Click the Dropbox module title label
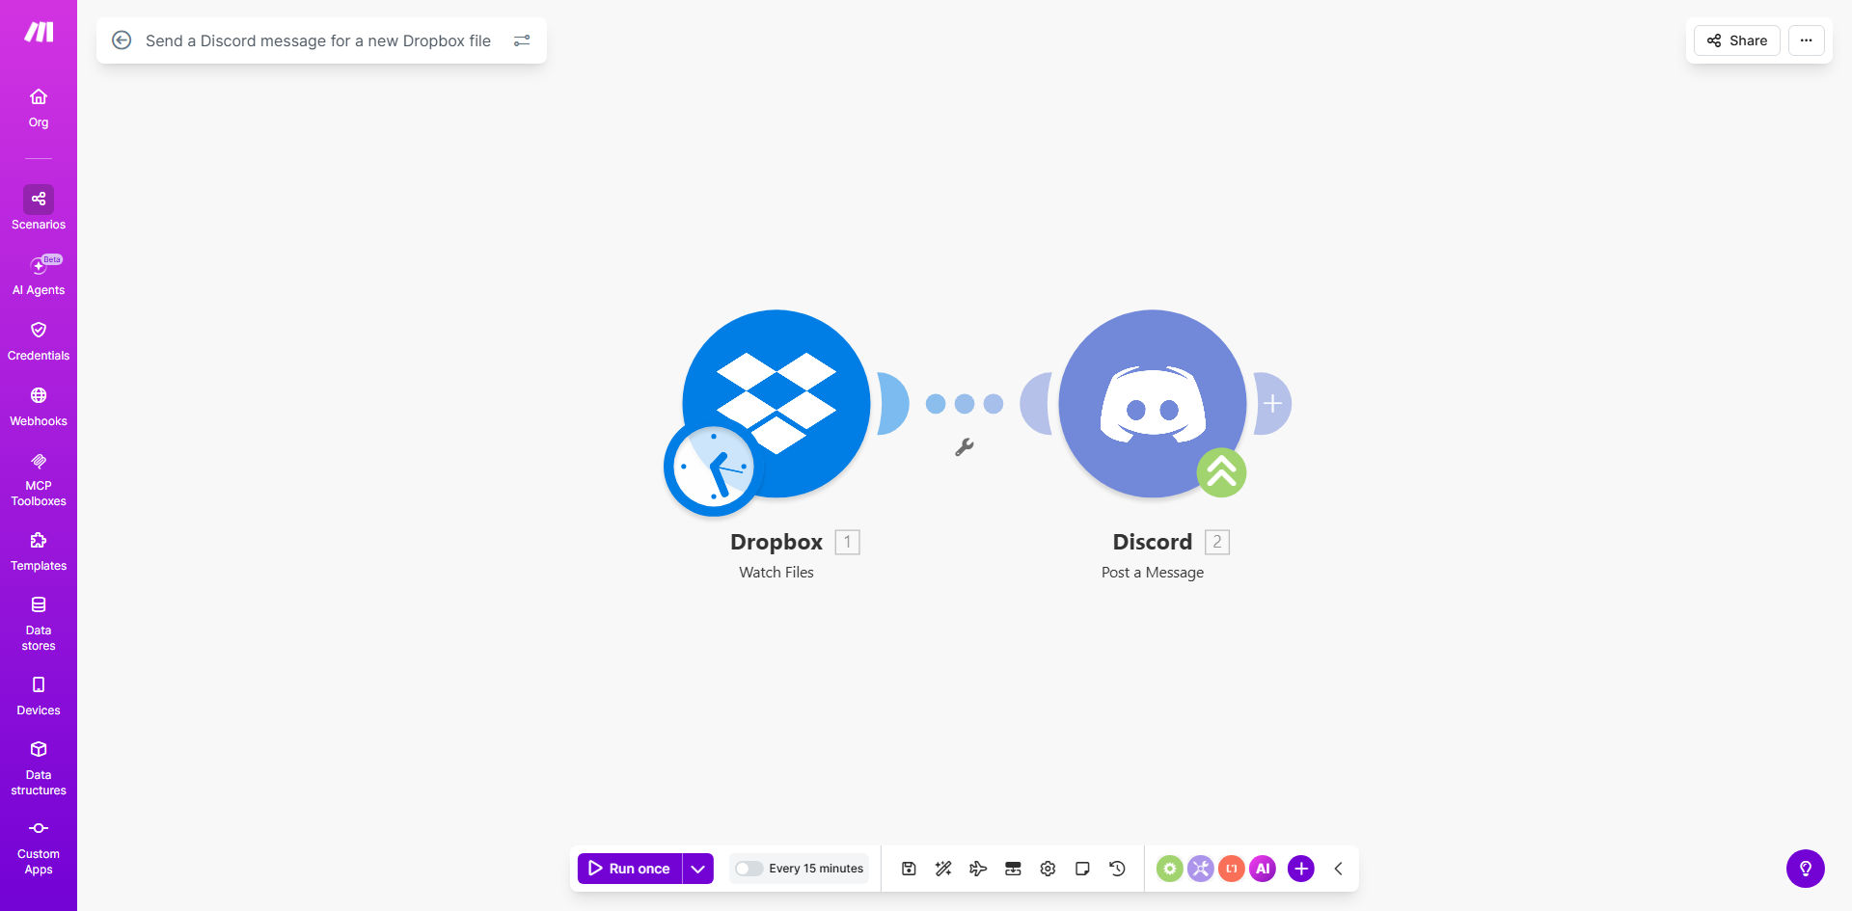 tap(776, 542)
